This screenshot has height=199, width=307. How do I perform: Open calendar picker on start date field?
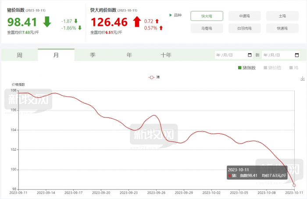[250, 55]
